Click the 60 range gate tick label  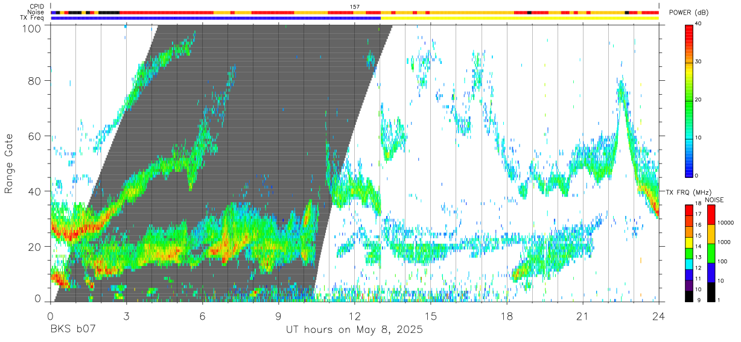pyautogui.click(x=36, y=136)
